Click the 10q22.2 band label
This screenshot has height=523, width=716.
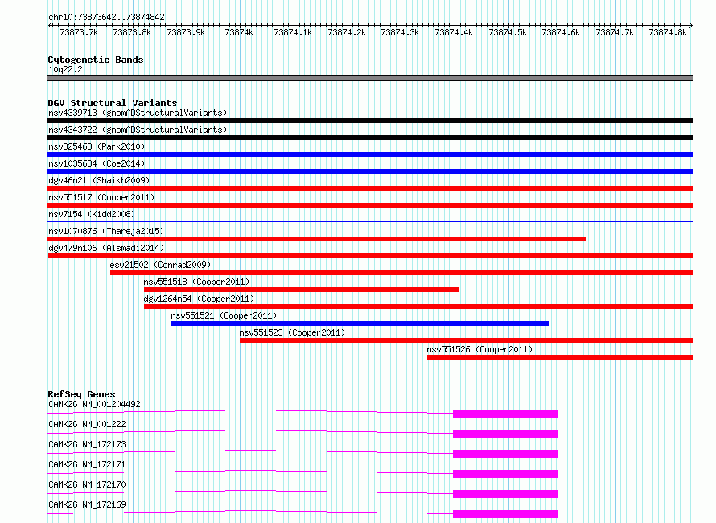(x=65, y=69)
